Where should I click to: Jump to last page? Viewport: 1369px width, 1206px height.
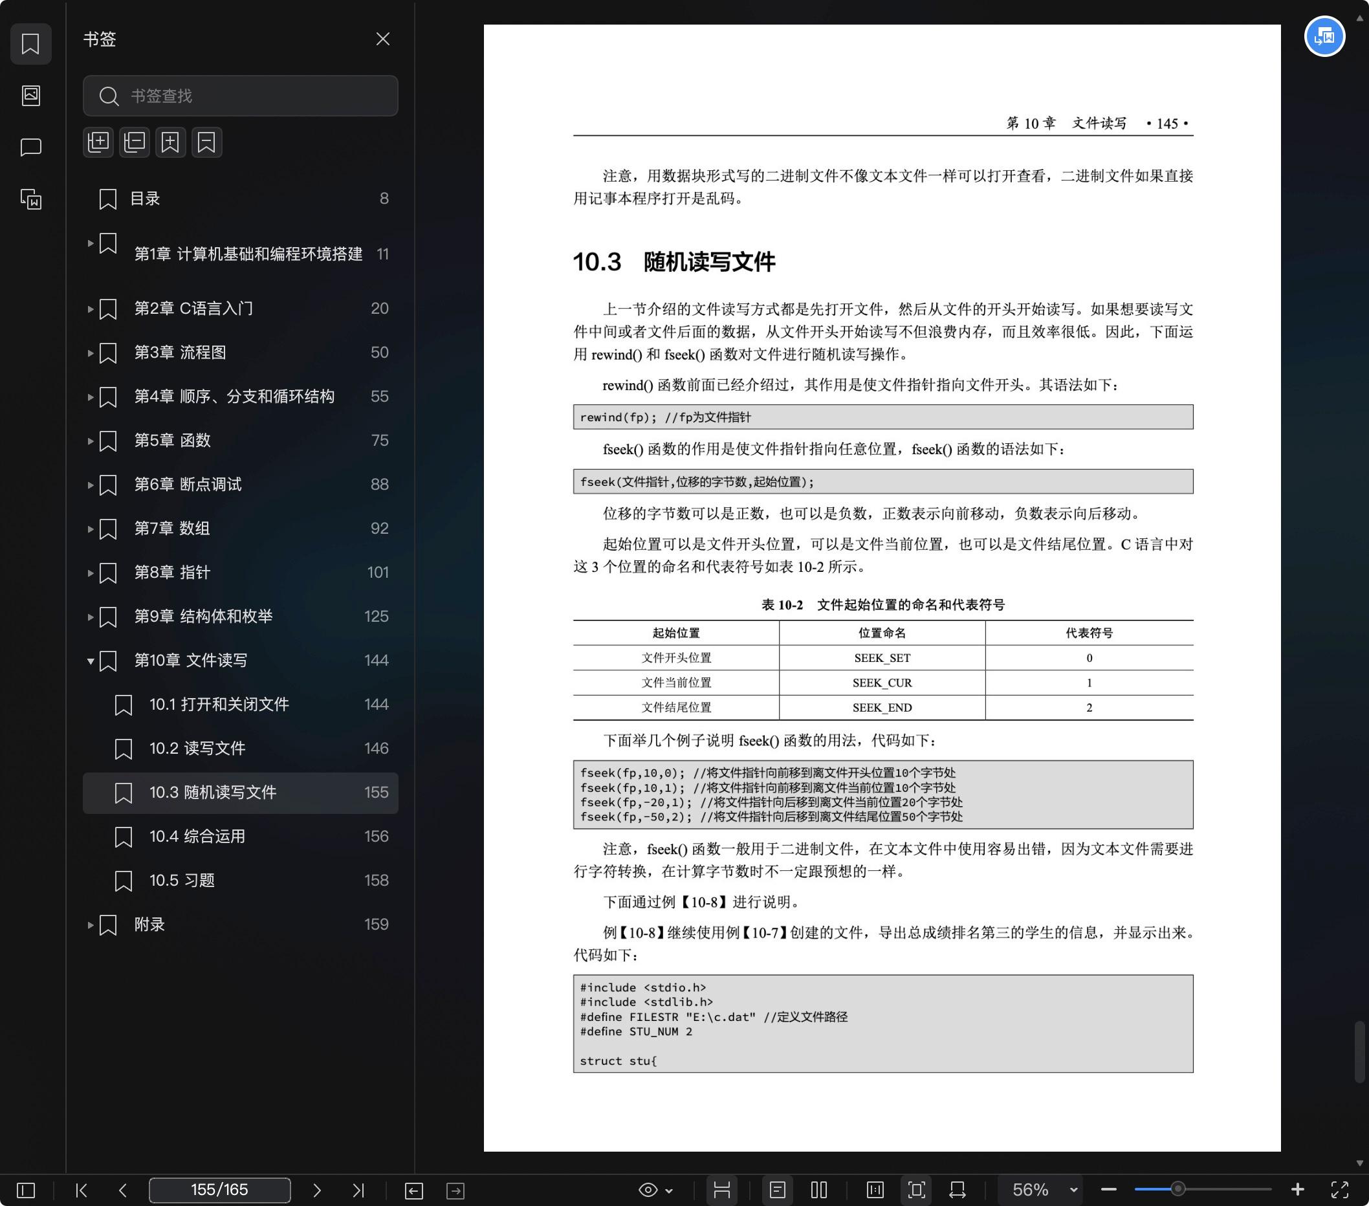358,1190
